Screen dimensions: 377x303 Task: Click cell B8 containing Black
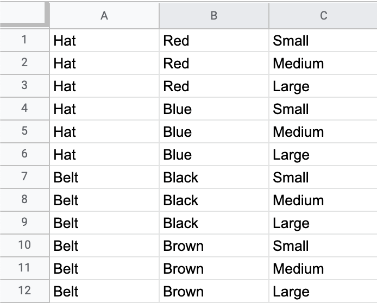213,200
